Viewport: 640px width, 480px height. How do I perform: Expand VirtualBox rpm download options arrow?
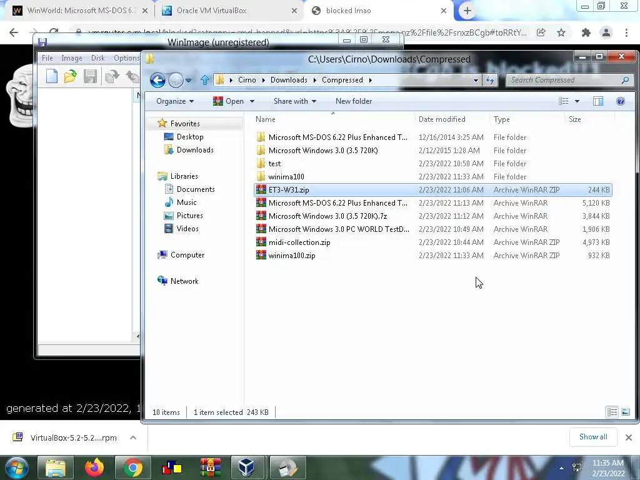133,437
